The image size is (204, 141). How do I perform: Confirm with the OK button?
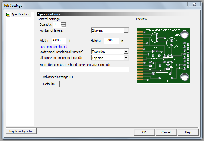click(x=144, y=132)
